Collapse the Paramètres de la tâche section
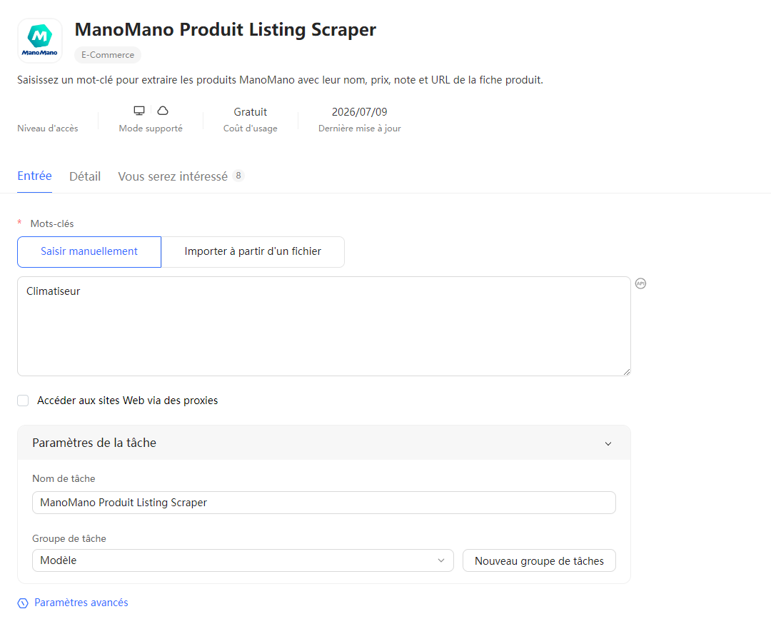Image resolution: width=771 pixels, height=619 pixels. [x=608, y=443]
